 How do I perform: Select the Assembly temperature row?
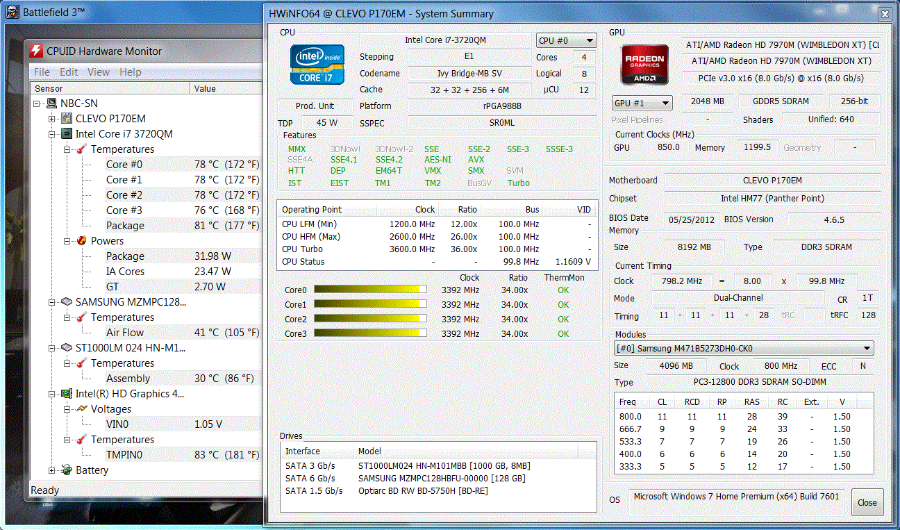coord(183,378)
